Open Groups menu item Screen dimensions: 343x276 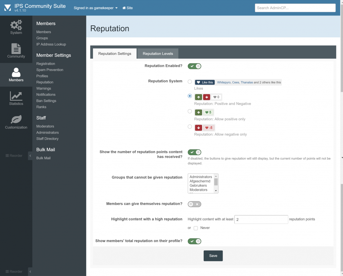coord(42,38)
